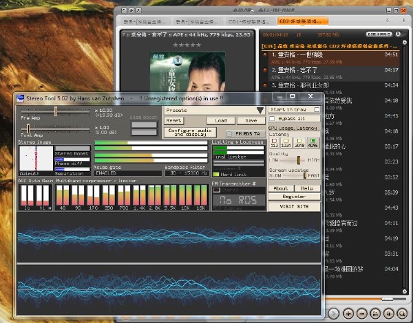Toggle Hard limit indicator
The height and width of the screenshot is (323, 413).
(x=216, y=174)
